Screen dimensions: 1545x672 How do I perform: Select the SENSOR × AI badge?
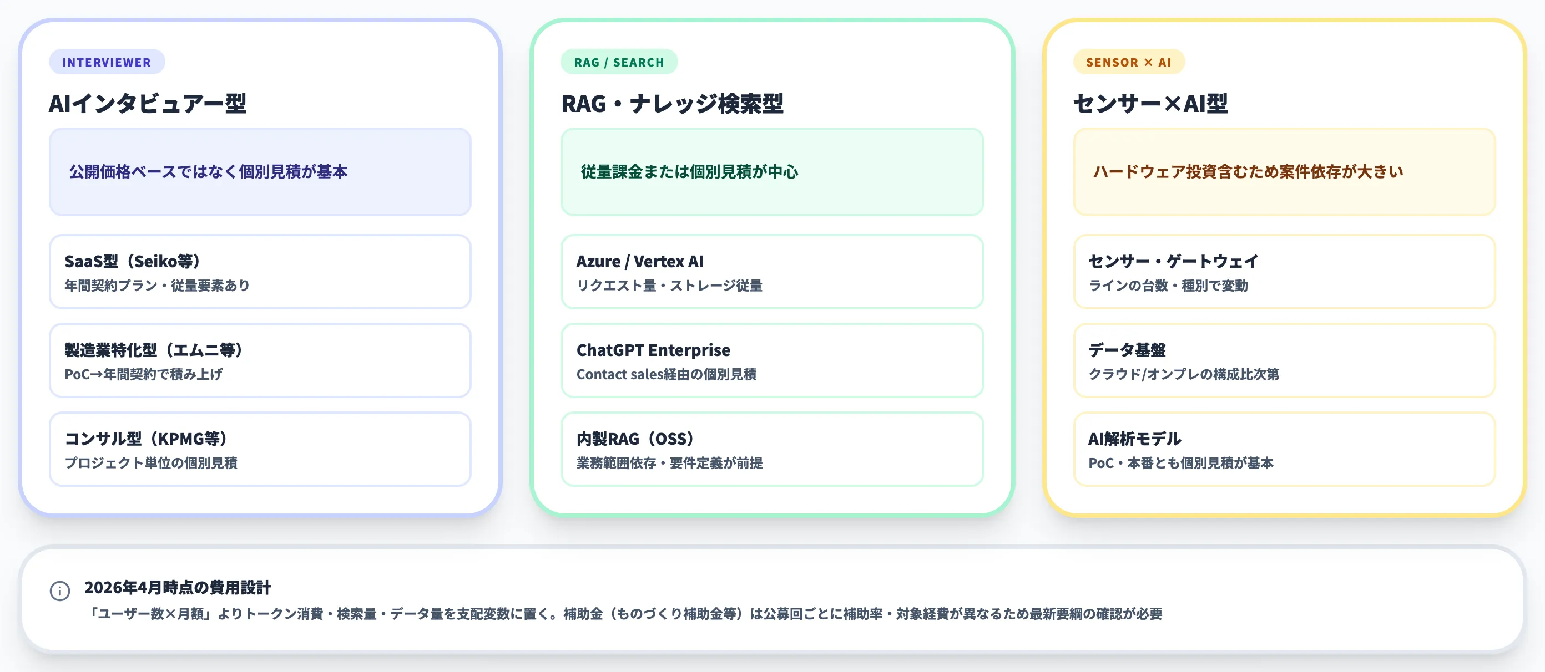tap(1129, 62)
